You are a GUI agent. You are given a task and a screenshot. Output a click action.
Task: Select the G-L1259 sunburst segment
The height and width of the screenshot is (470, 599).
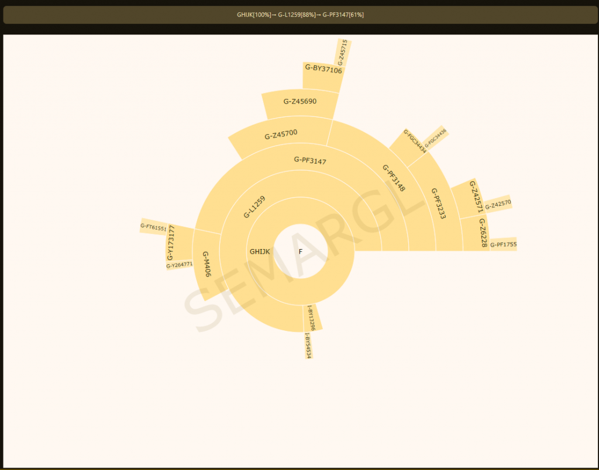pyautogui.click(x=254, y=207)
